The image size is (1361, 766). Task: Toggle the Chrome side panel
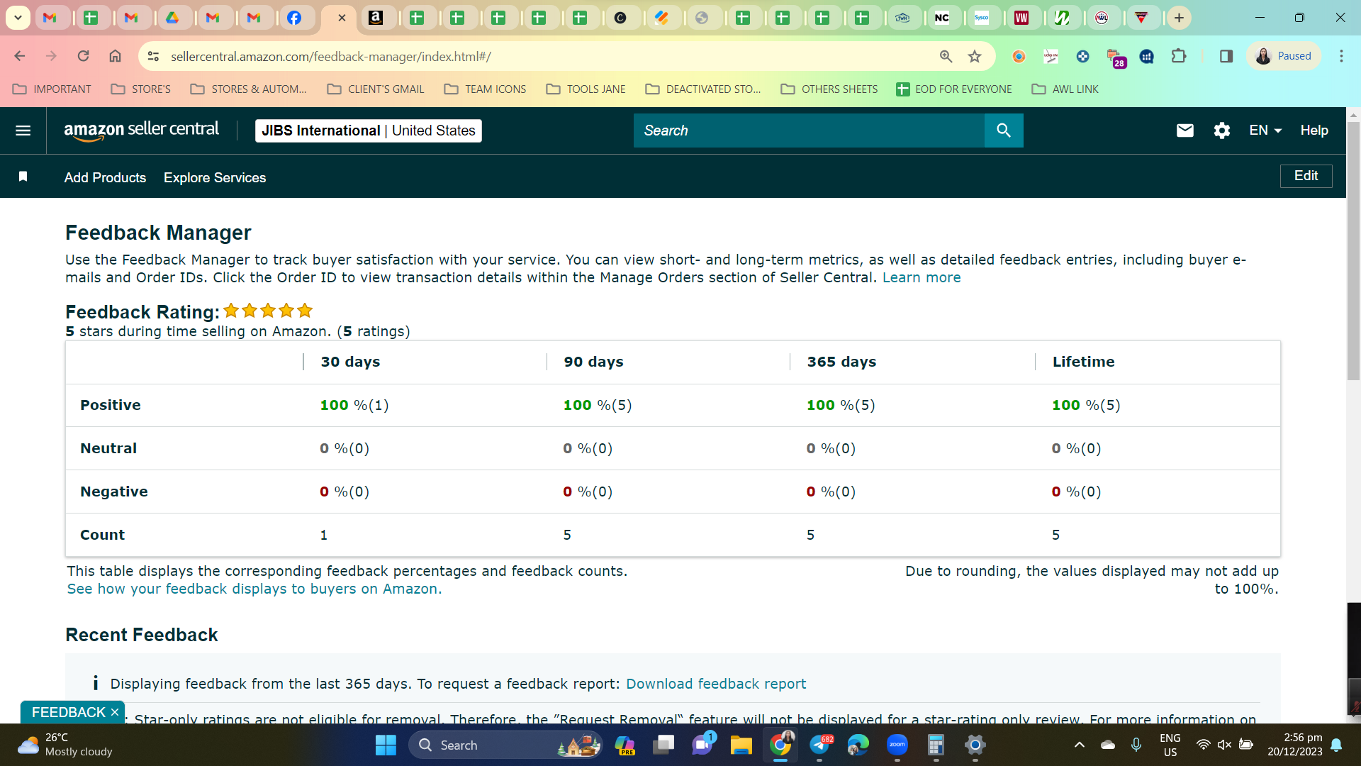point(1226,56)
